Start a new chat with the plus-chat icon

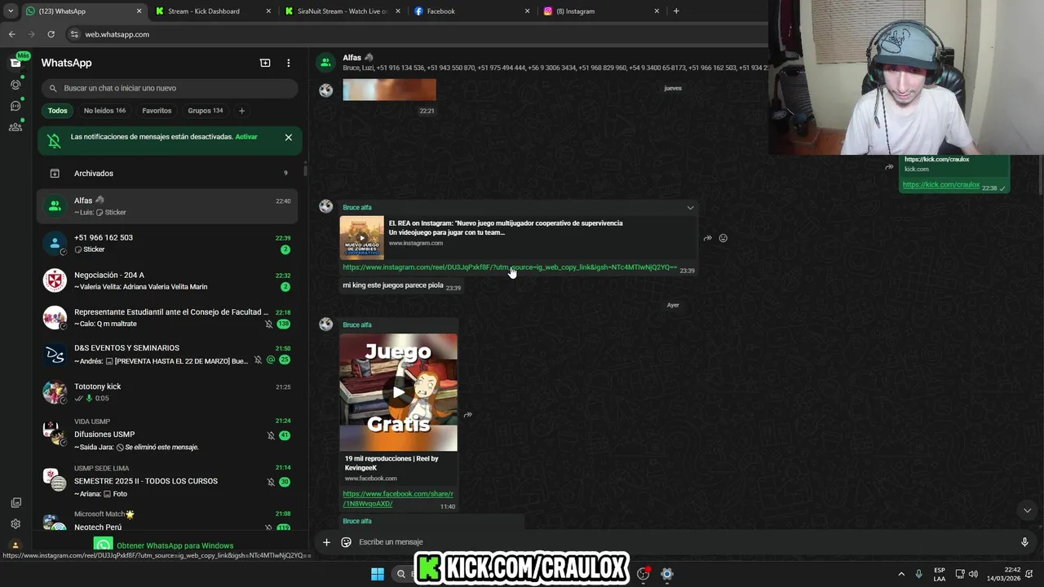pos(265,63)
